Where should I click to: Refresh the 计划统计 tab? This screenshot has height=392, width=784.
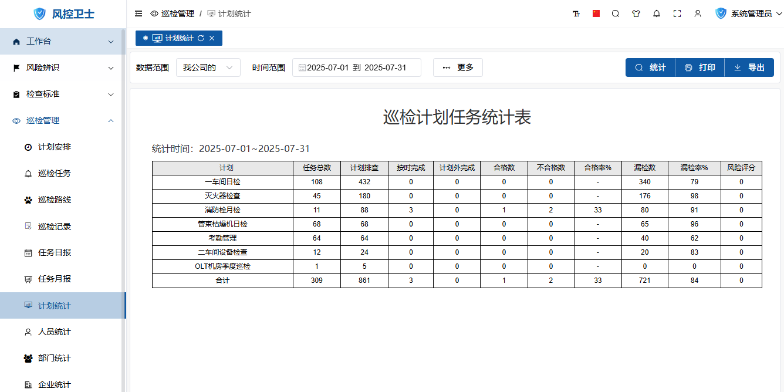pos(201,38)
